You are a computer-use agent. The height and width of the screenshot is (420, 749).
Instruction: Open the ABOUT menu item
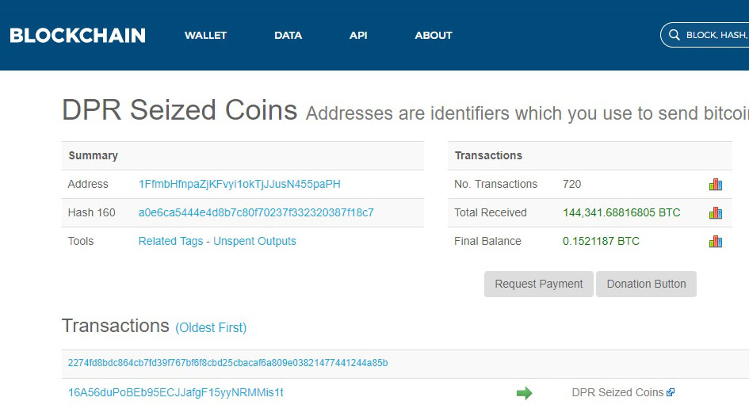(x=434, y=36)
